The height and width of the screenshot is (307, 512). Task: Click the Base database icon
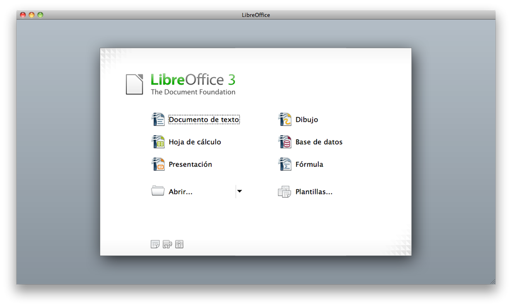pos(285,142)
